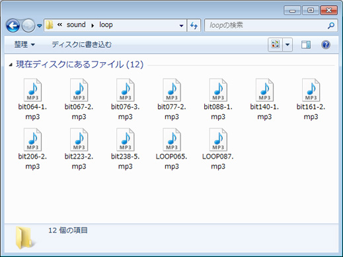This screenshot has width=343, height=257.
Task: Select the LOOP065.mp3 file icon
Action: pyautogui.click(x=172, y=139)
